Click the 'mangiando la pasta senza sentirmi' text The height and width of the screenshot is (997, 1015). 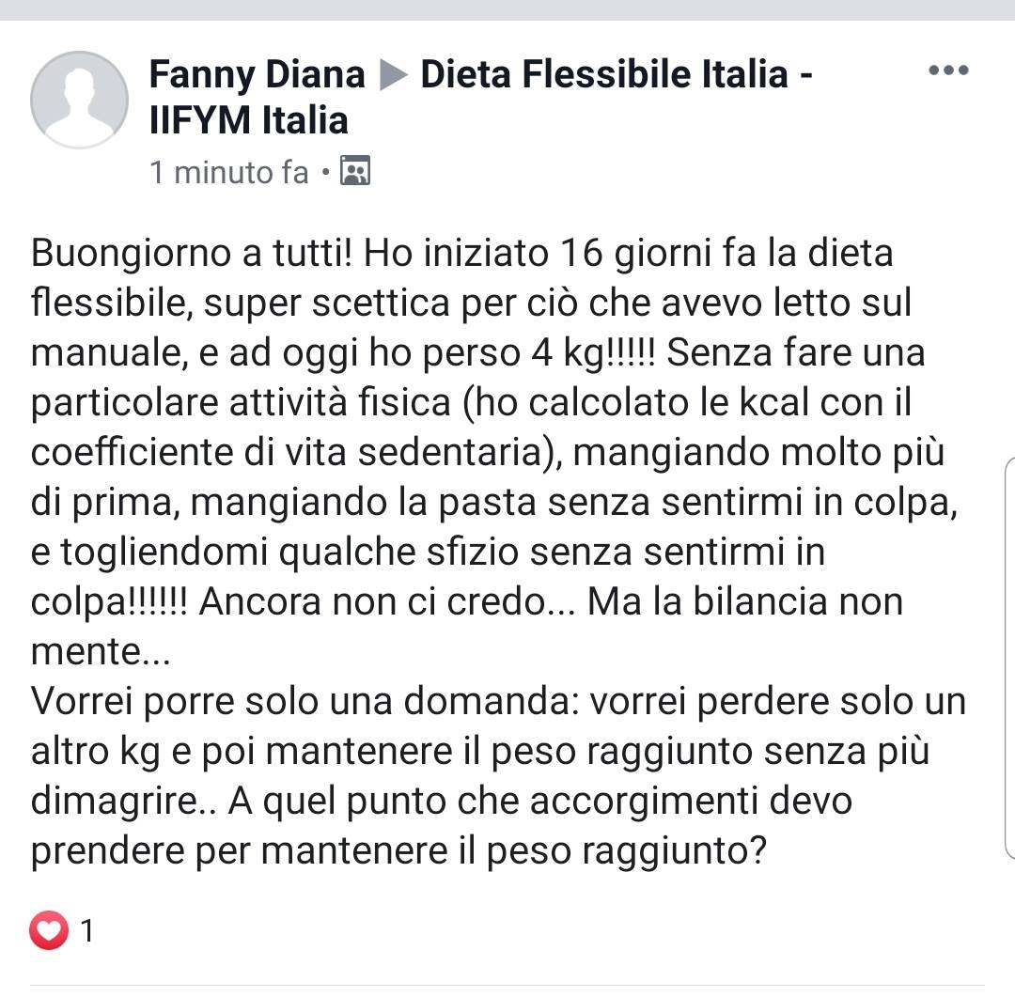pos(470,503)
